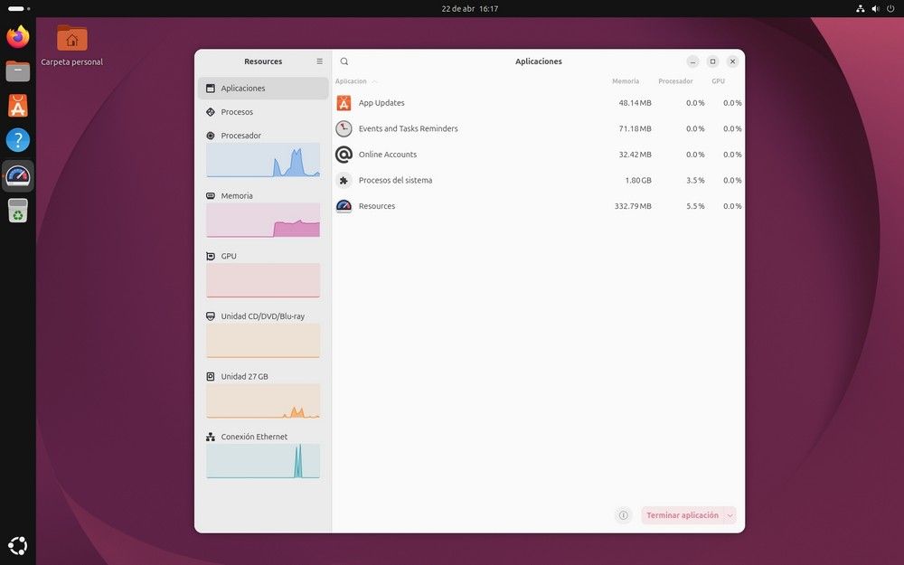Switch to the Procesos sidebar item
904x565 pixels.
click(x=263, y=112)
